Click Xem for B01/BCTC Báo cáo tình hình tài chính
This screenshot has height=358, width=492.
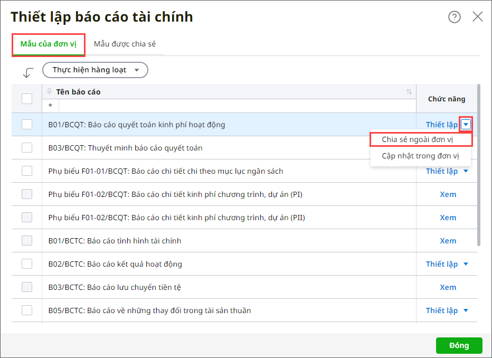(x=448, y=241)
